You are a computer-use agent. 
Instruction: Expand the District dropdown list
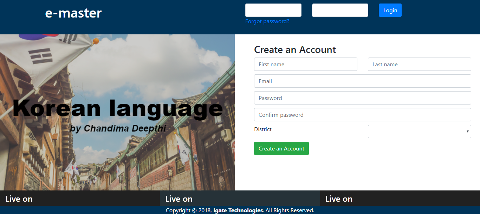click(x=419, y=132)
